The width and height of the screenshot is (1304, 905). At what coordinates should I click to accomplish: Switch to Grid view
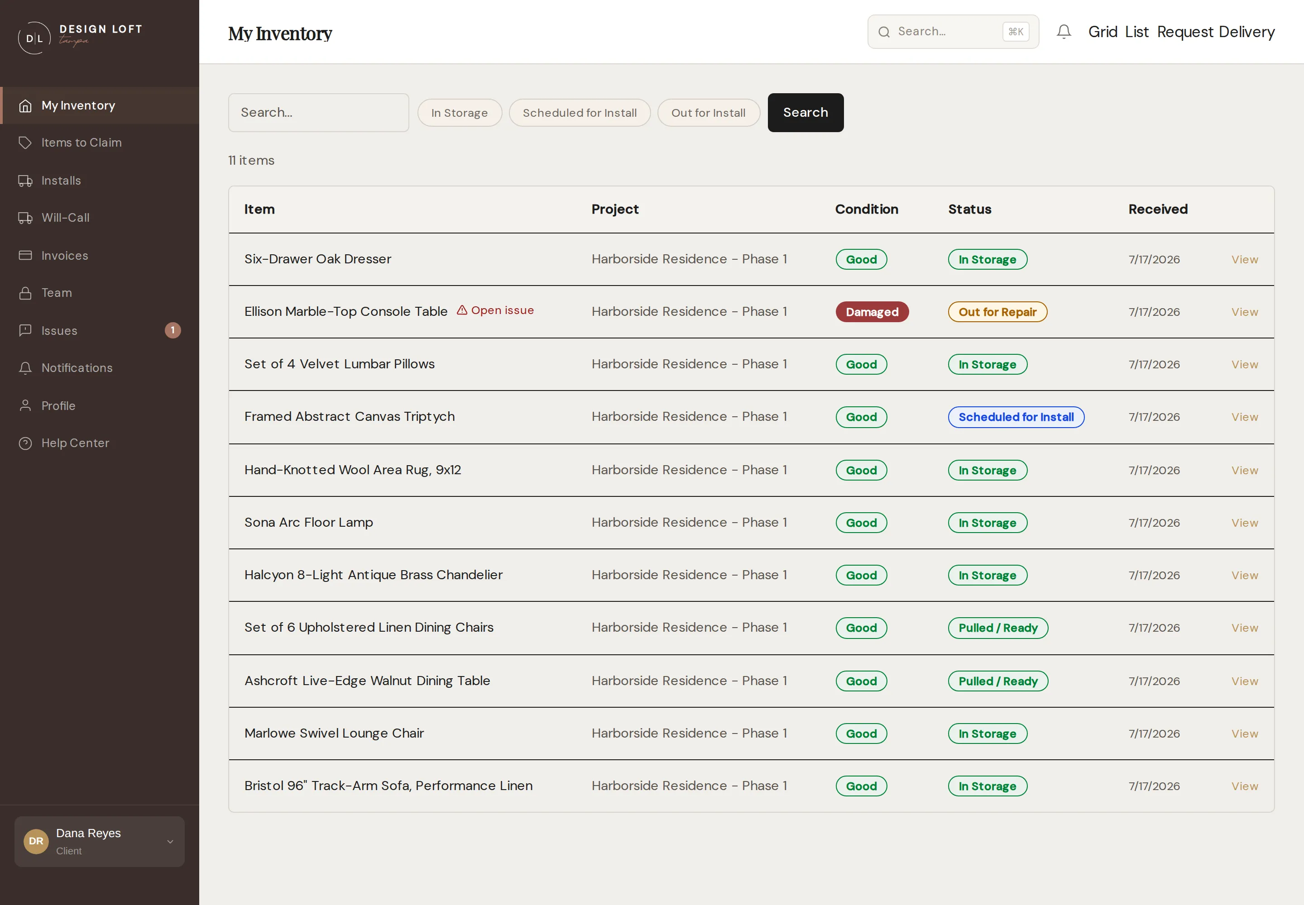[1103, 32]
